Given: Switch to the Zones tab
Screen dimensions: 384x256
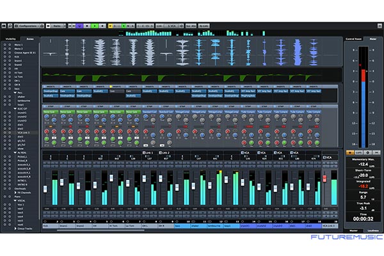Looking at the screenshot, I should (30, 39).
